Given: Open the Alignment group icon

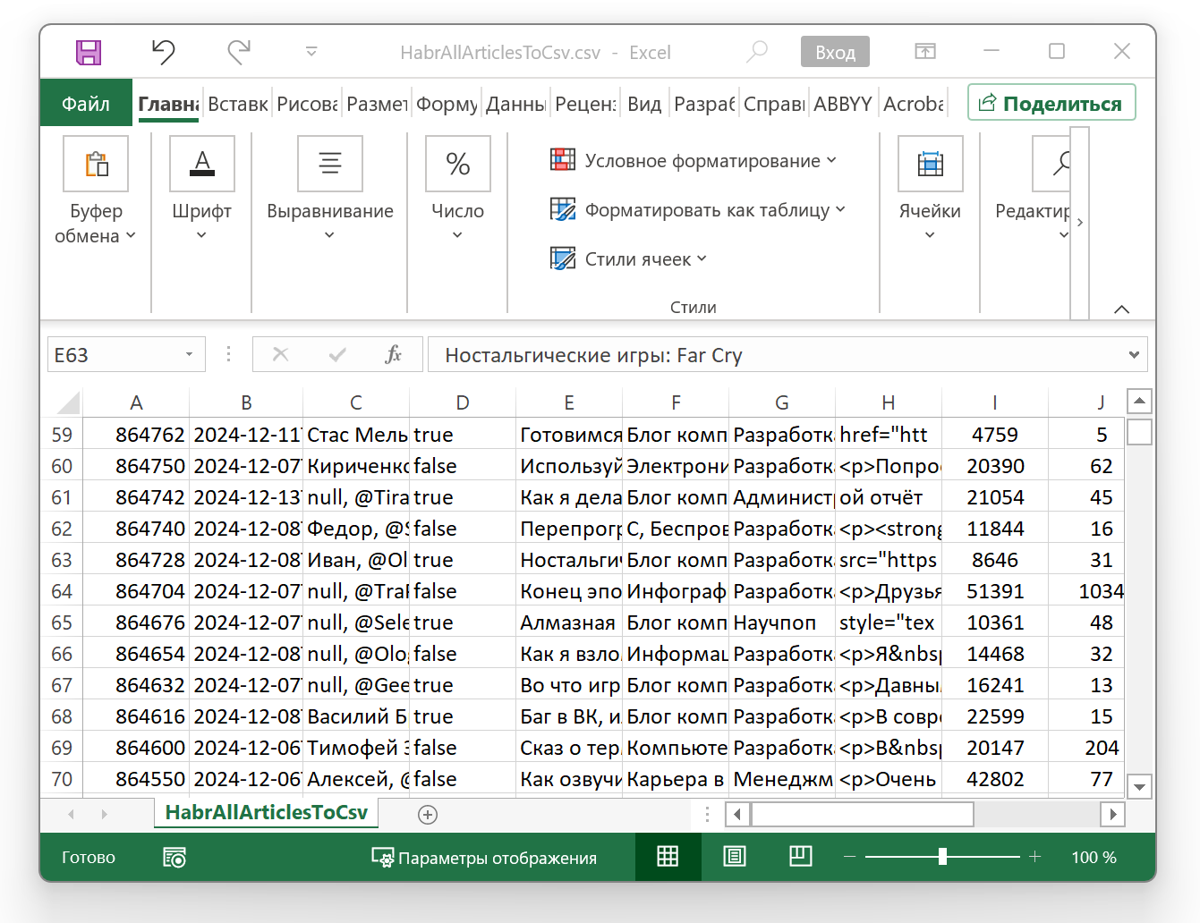Looking at the screenshot, I should (x=330, y=165).
